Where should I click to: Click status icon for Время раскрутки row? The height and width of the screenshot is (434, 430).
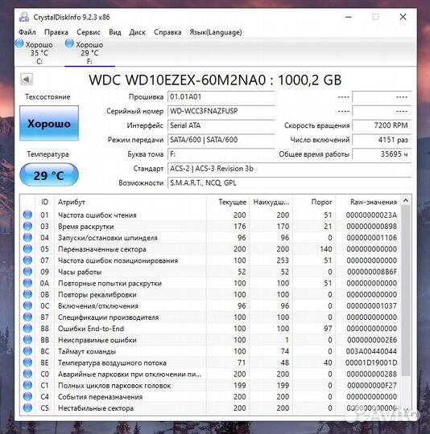click(27, 226)
